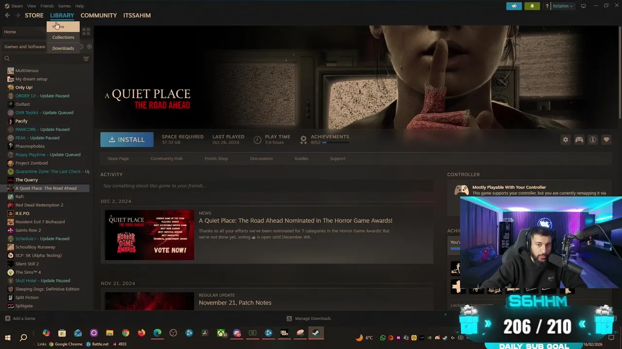Click the 'Say something about this game' field
Screen dimensions: 622x349
point(267,186)
